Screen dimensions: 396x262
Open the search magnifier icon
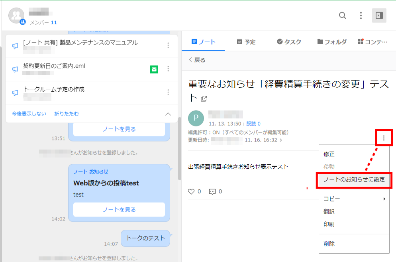point(342,16)
